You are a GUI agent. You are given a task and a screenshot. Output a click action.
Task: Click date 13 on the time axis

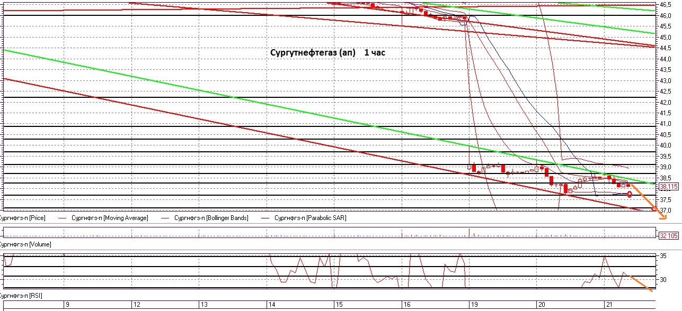click(x=204, y=305)
